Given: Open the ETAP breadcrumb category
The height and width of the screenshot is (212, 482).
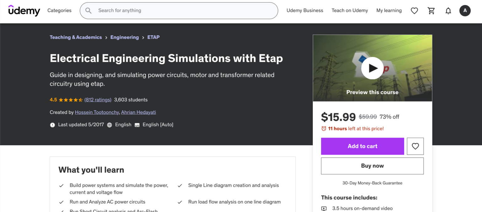Looking at the screenshot, I should pyautogui.click(x=153, y=37).
